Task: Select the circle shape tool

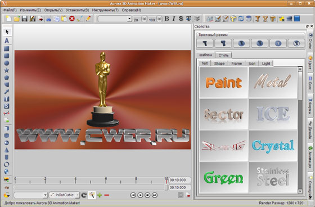Action: [6, 63]
